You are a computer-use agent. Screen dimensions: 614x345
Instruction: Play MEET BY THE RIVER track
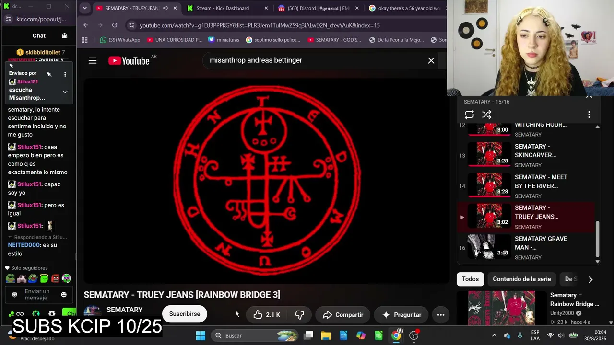(x=526, y=186)
